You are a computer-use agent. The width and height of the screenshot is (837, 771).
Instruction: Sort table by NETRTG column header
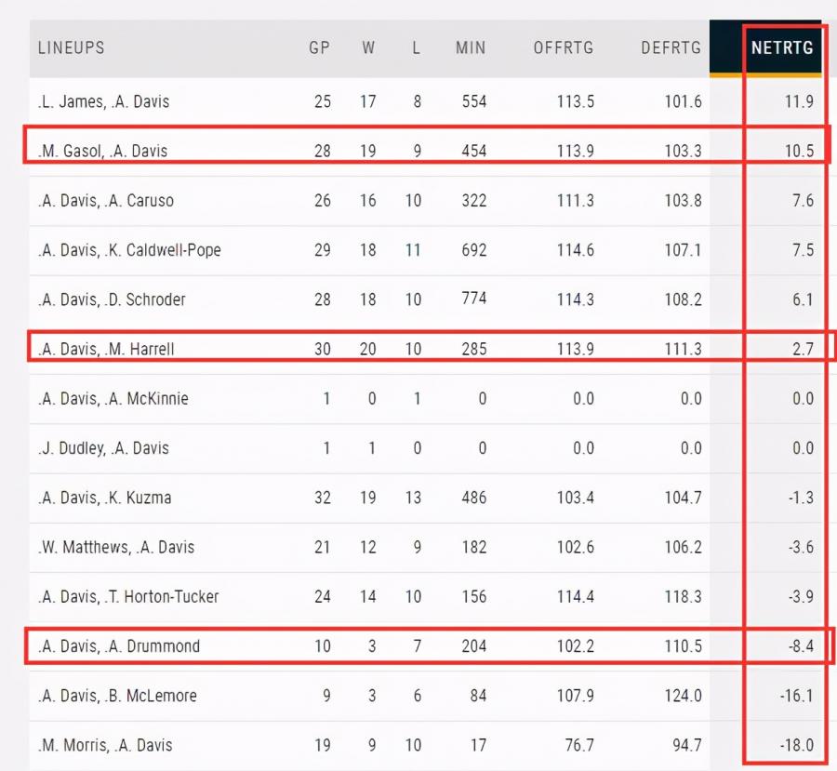781,47
